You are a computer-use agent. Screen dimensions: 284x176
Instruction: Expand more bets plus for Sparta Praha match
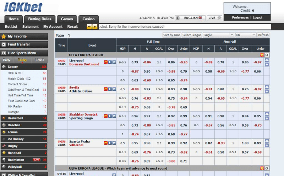267,145
